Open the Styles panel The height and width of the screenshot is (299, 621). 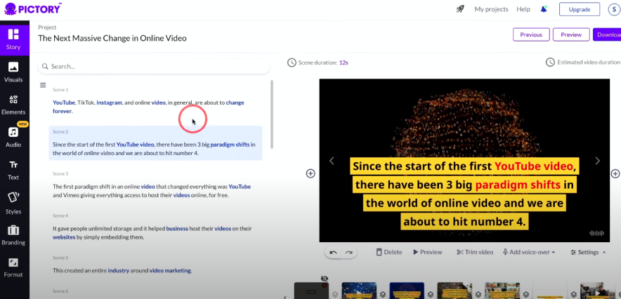point(13,201)
